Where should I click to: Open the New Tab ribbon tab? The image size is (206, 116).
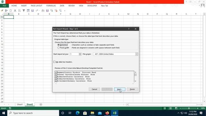tap(104, 6)
